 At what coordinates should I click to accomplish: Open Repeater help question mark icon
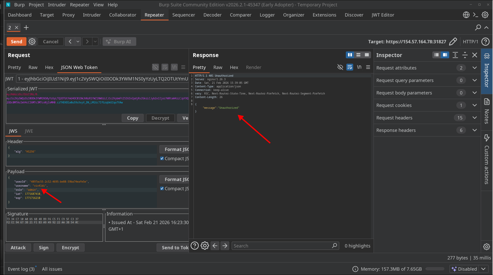[x=486, y=42]
